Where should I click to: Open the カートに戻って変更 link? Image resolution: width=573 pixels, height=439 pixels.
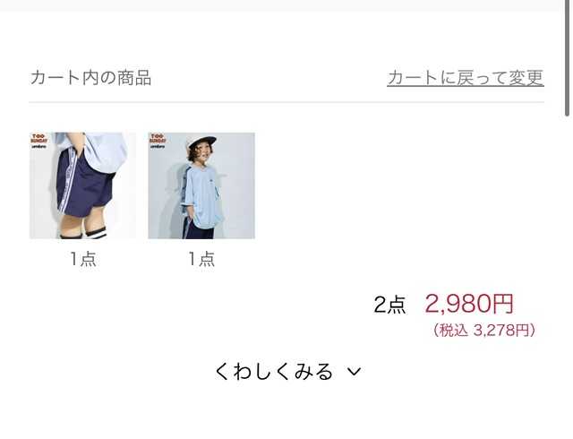[x=466, y=78]
